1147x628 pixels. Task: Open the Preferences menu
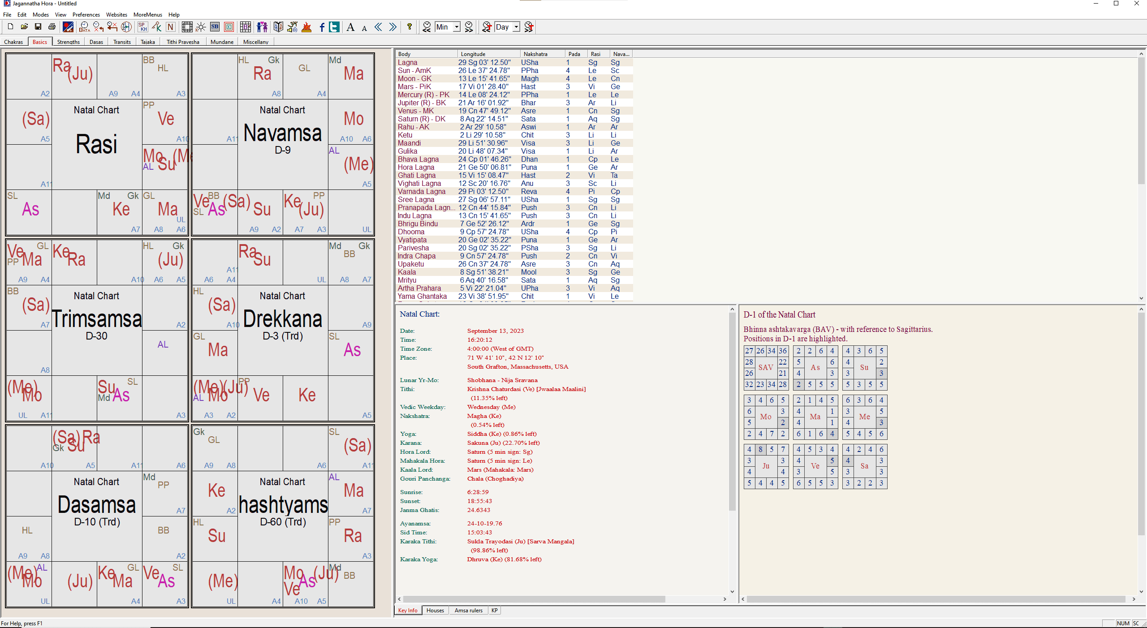(x=86, y=14)
